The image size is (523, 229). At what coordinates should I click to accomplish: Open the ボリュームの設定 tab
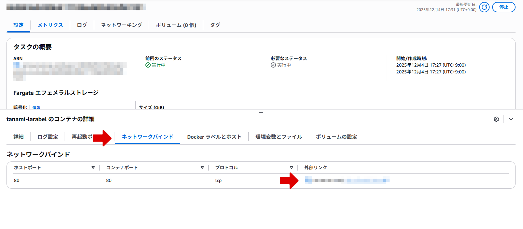click(336, 137)
